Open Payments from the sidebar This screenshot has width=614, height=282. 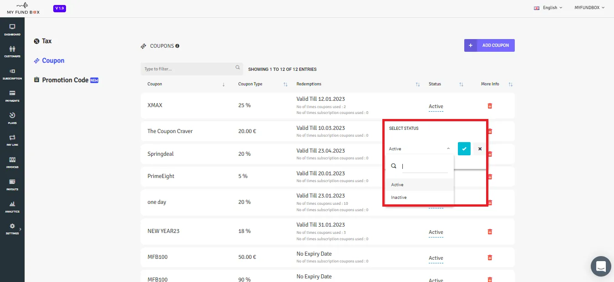pyautogui.click(x=12, y=96)
